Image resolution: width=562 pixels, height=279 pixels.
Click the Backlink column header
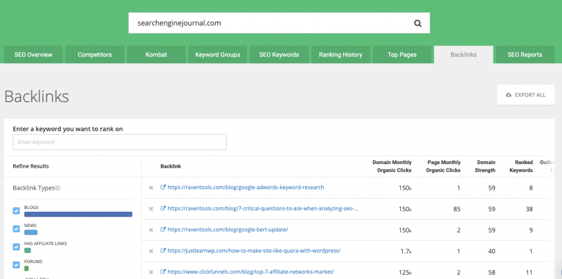pyautogui.click(x=171, y=166)
